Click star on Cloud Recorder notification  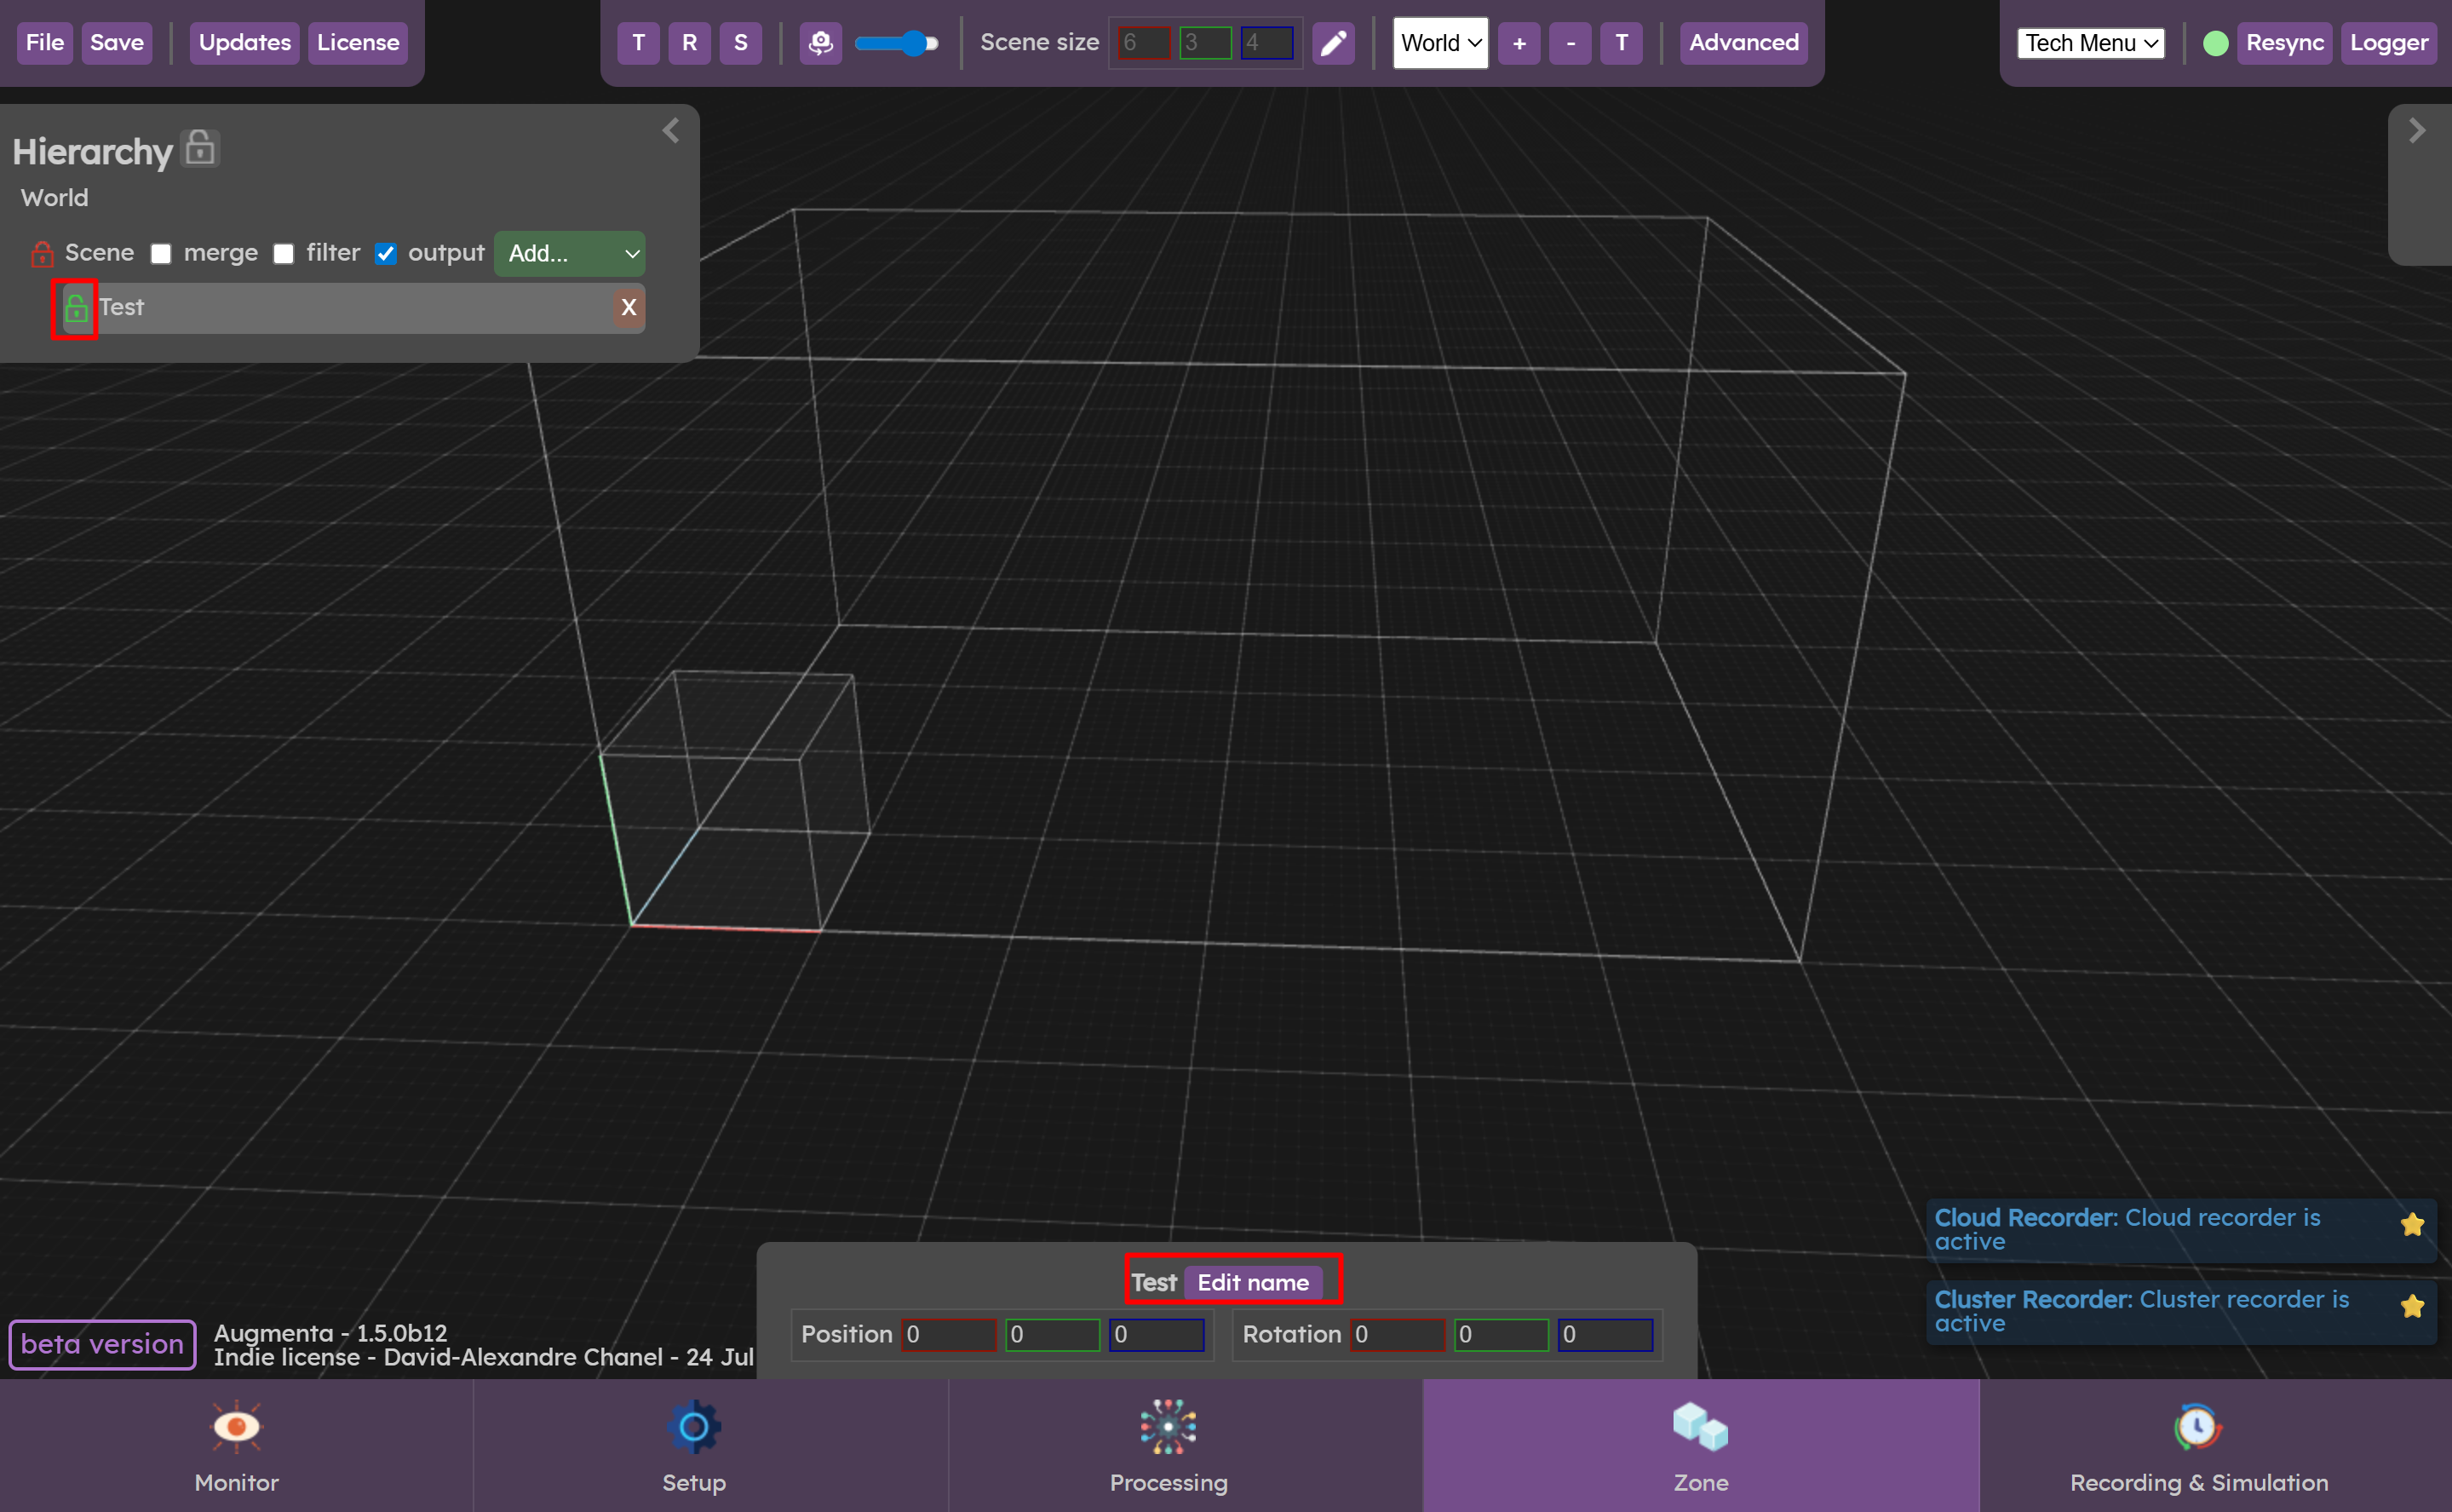(x=2412, y=1224)
